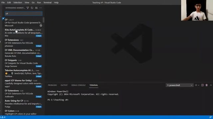Install Auto-Using for C# extension
213x119 pixels.
click(x=39, y=107)
